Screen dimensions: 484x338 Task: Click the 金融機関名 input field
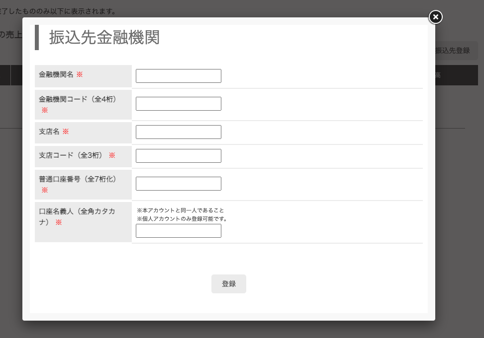click(x=178, y=76)
